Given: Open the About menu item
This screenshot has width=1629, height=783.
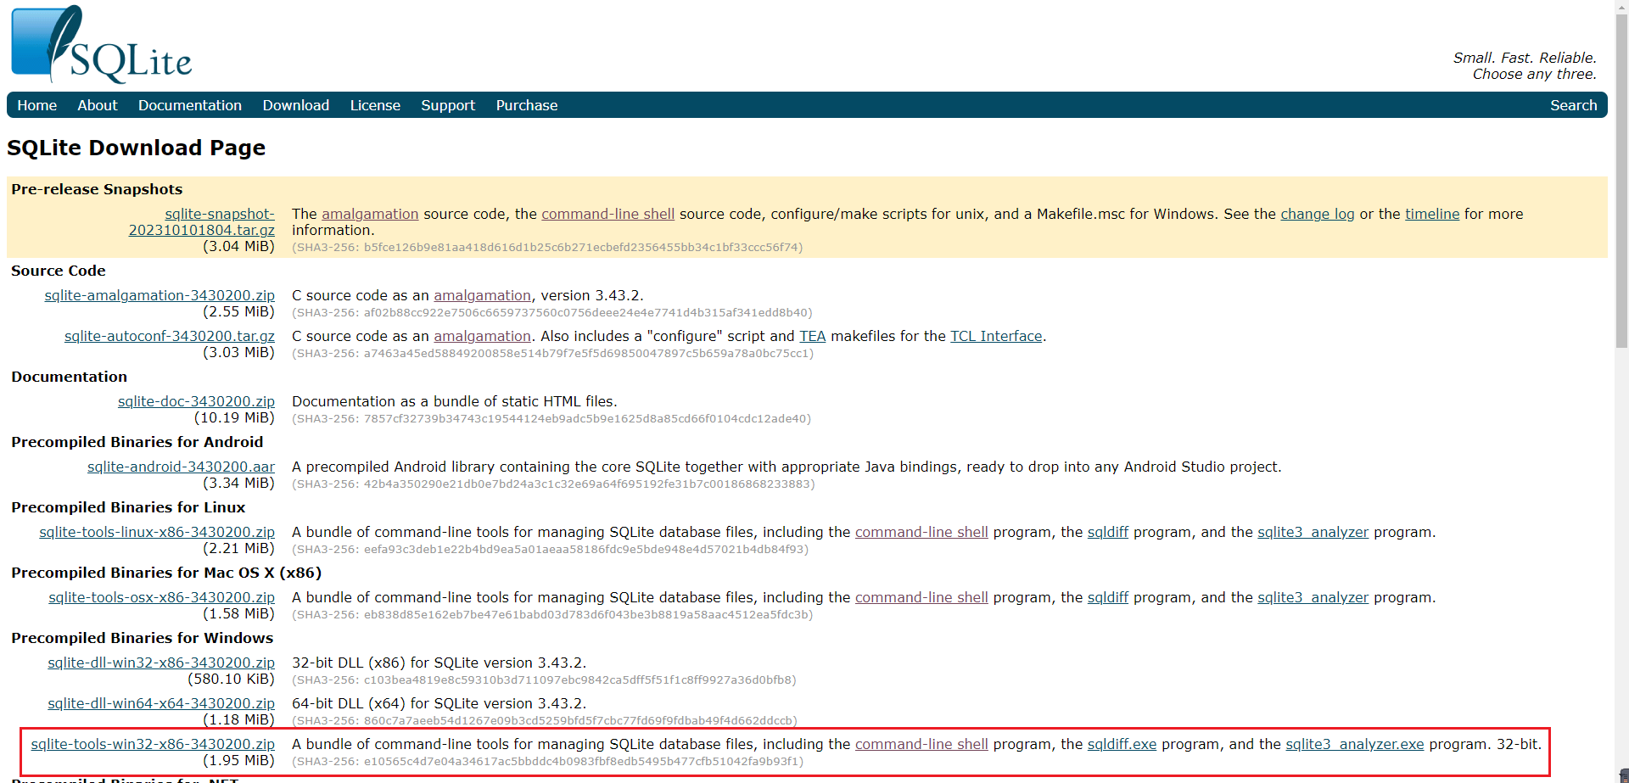Looking at the screenshot, I should 98,105.
